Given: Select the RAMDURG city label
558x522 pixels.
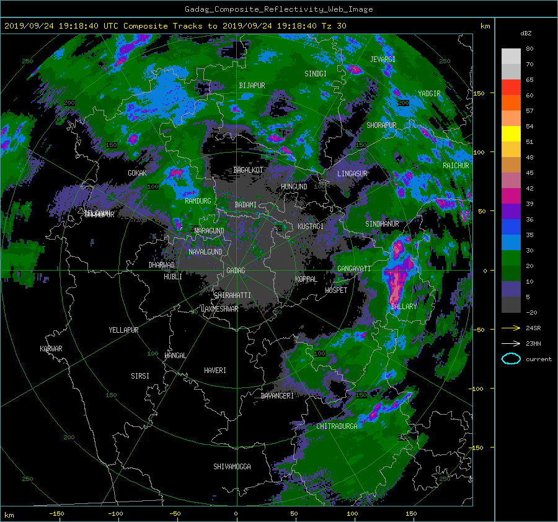Looking at the screenshot, I should tap(198, 201).
